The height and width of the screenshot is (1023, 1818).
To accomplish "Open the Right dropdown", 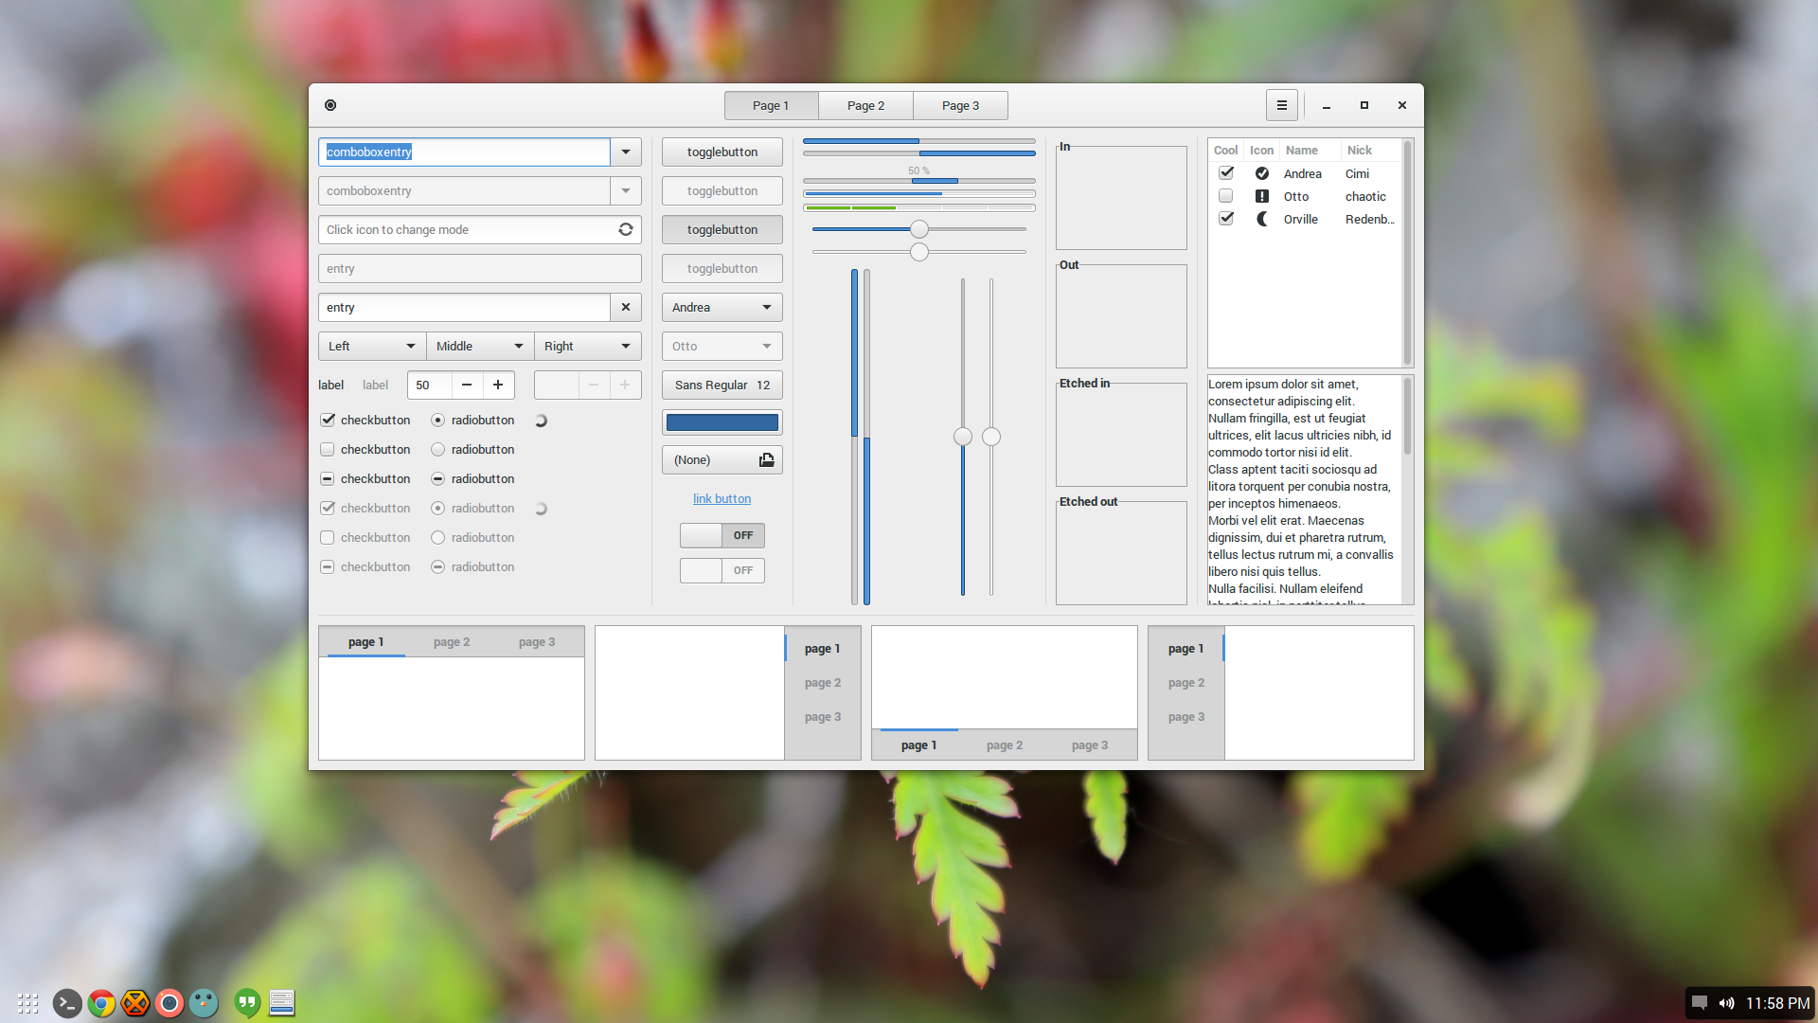I will pyautogui.click(x=588, y=346).
